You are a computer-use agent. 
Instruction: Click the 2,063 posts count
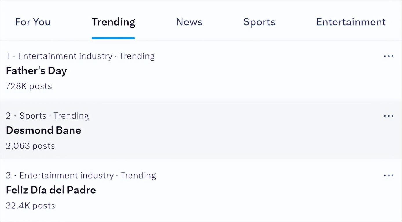pos(30,146)
